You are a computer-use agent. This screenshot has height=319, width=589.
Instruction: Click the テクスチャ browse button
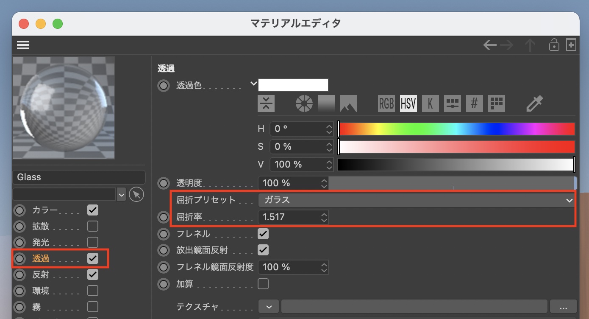click(563, 306)
